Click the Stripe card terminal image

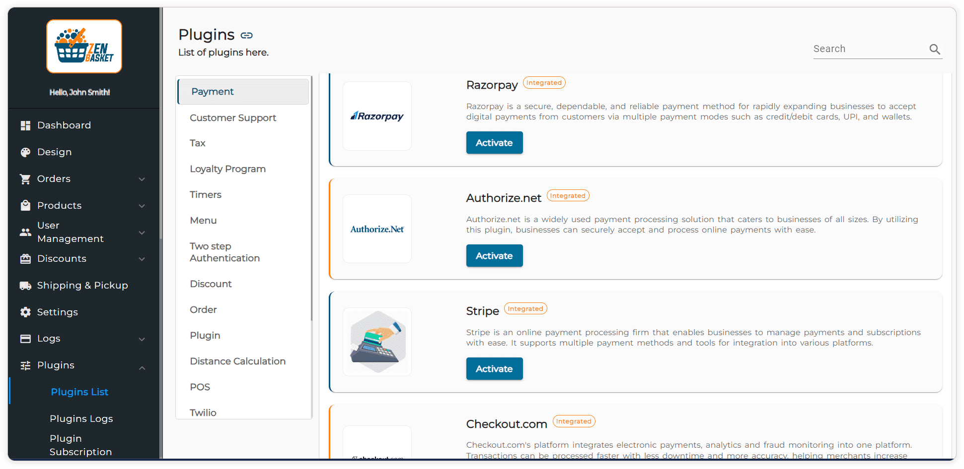coord(377,342)
